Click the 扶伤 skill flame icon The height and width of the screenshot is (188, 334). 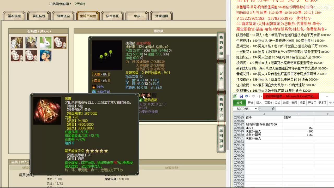pyautogui.click(x=94, y=87)
